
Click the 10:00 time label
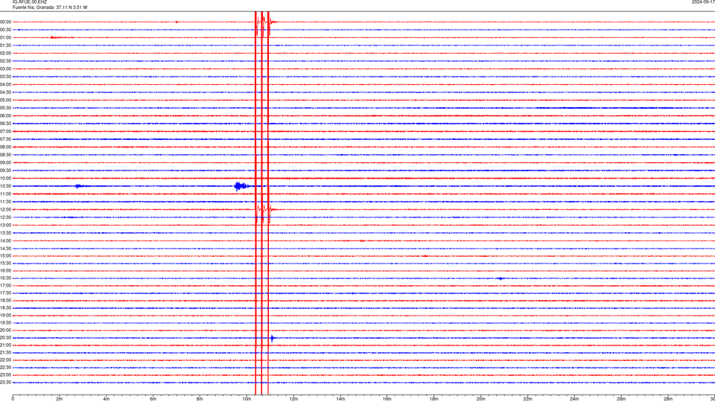(6, 178)
